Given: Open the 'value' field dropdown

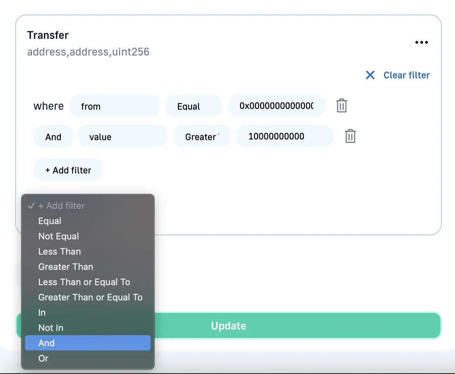Looking at the screenshot, I should [122, 137].
